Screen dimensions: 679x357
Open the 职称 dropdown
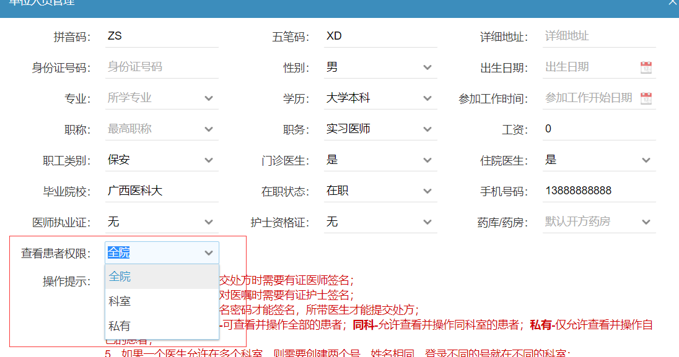tap(209, 129)
